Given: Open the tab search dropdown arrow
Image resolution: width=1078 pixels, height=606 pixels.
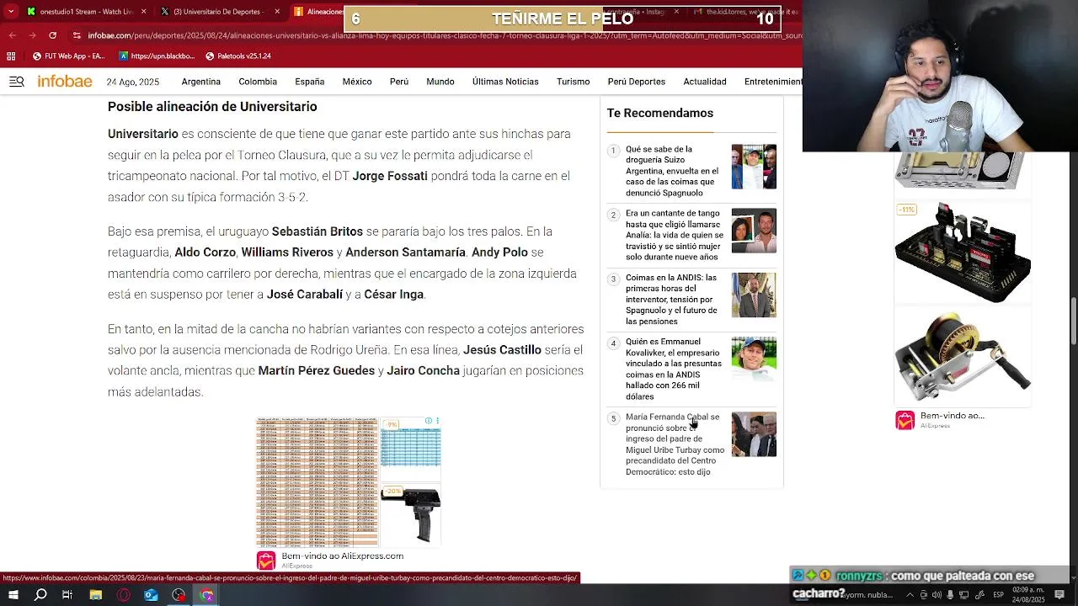Looking at the screenshot, I should (x=11, y=12).
